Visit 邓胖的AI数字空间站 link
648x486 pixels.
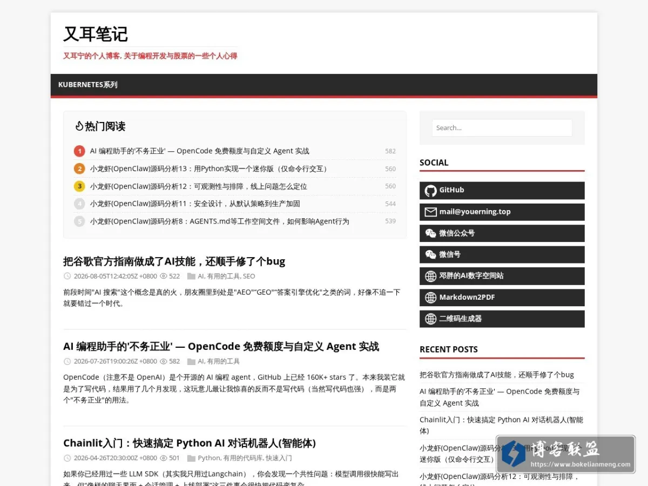[502, 276]
